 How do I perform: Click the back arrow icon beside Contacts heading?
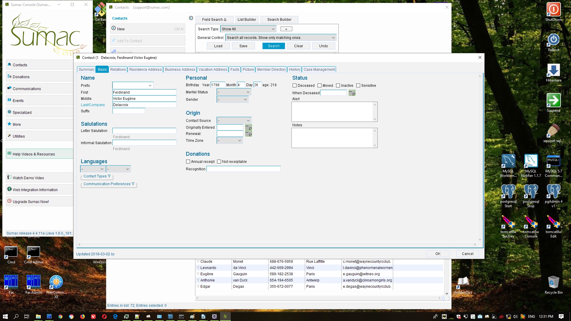[191, 18]
